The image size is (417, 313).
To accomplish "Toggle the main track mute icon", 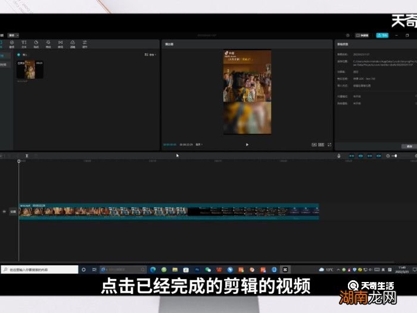I will pos(4,212).
